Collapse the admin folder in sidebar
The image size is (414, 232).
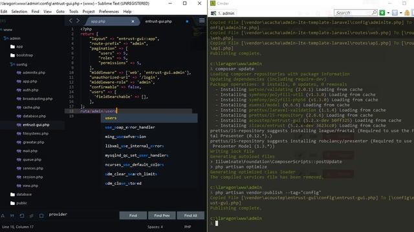pos(12,38)
